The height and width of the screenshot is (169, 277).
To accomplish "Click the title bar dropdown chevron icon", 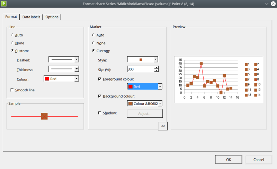I will (267, 4).
